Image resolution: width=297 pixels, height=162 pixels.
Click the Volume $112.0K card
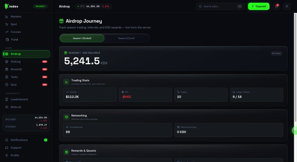90,95
